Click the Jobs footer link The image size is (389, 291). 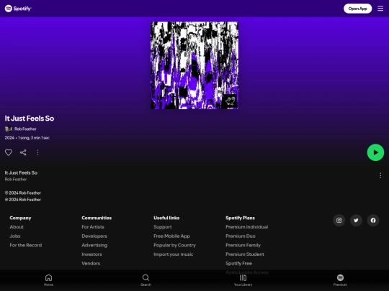coord(15,236)
